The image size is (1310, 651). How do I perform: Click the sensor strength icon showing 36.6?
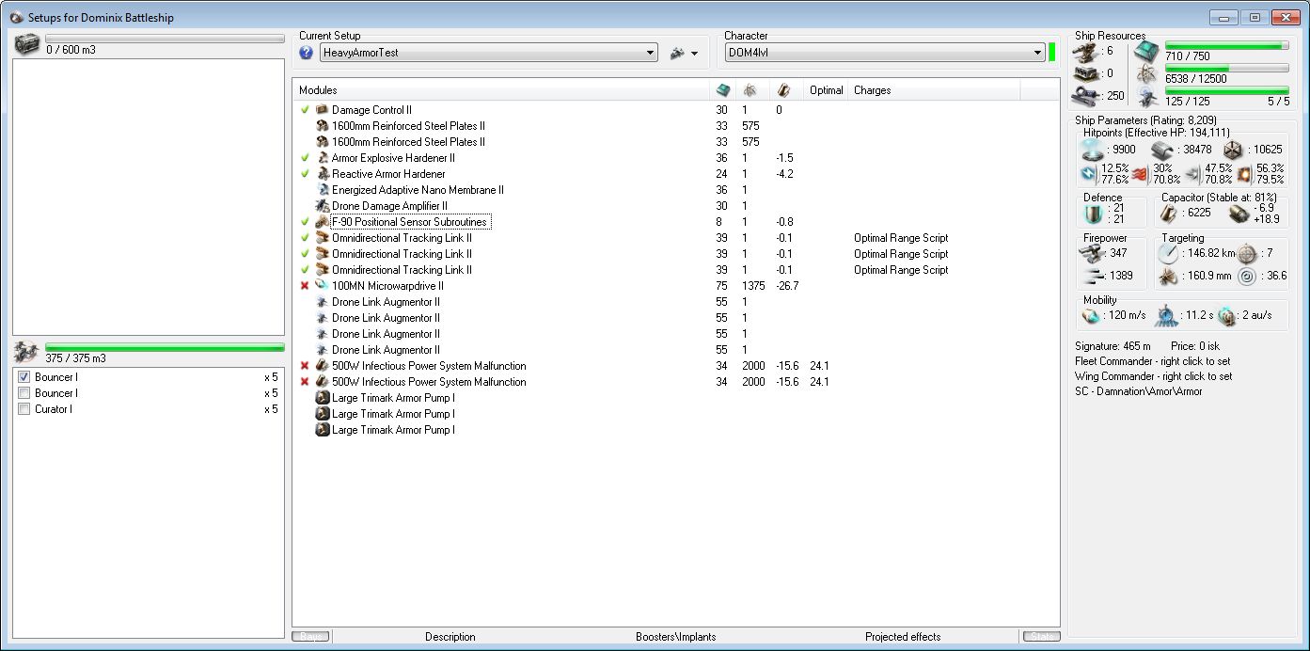[1248, 277]
